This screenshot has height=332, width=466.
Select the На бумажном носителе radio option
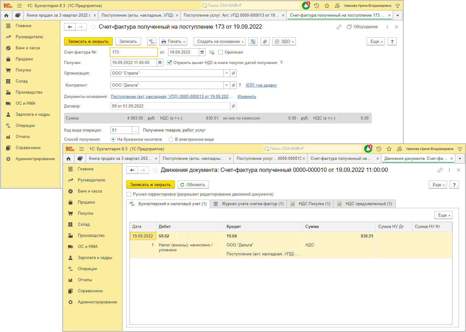pyautogui.click(x=113, y=140)
